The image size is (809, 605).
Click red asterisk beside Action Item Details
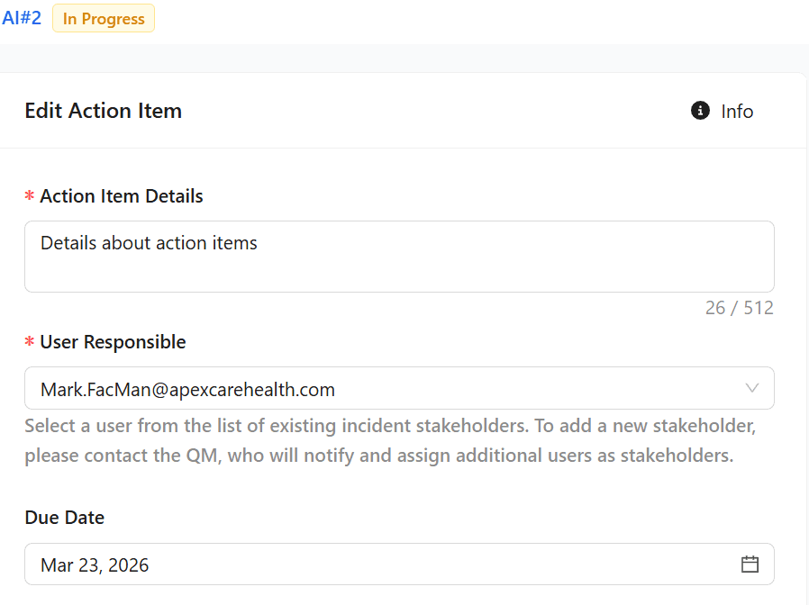[x=30, y=197]
